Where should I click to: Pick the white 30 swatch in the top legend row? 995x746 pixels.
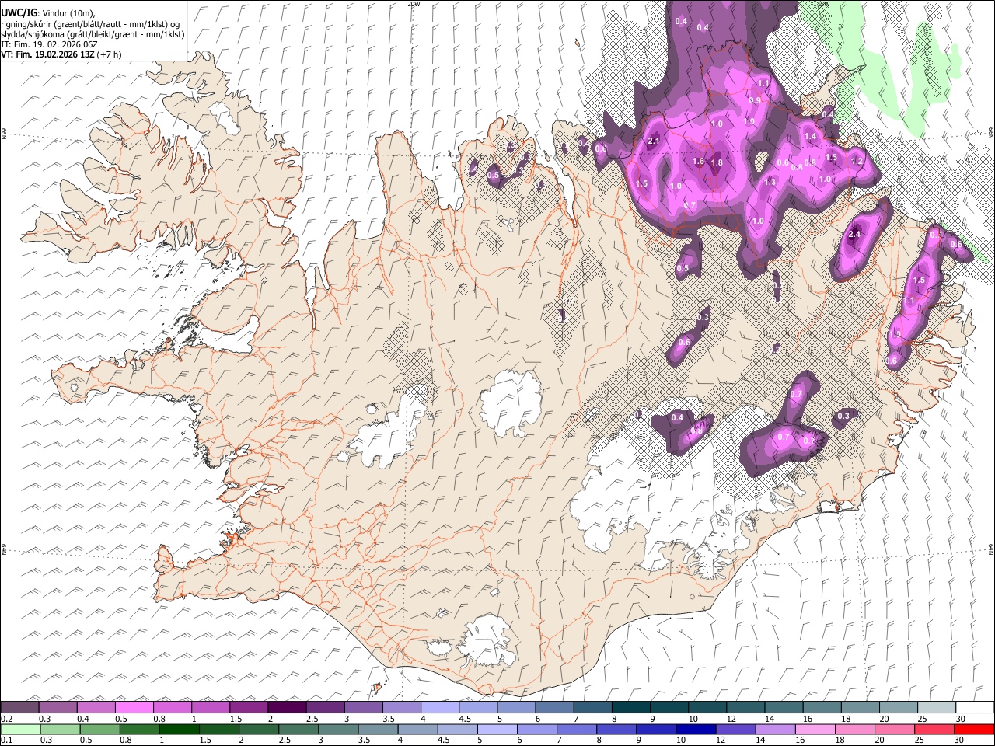(975, 707)
